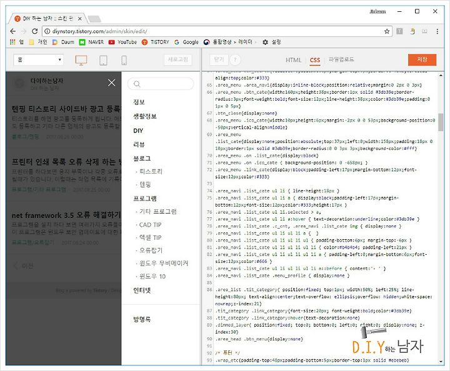Viewport: 450px width, 371px height.
Task: Open the 엑셀 TIP subcategory
Action: coord(150,238)
